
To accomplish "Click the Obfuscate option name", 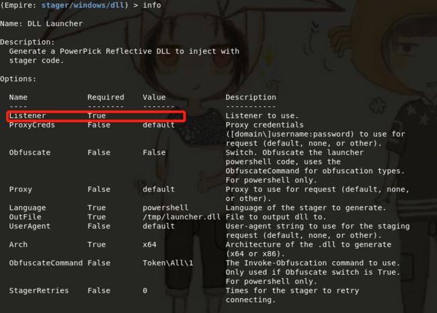I will click(30, 152).
